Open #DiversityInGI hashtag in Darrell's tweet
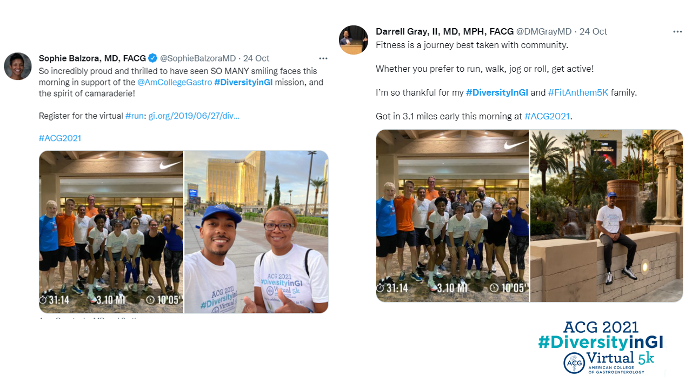 pyautogui.click(x=497, y=92)
